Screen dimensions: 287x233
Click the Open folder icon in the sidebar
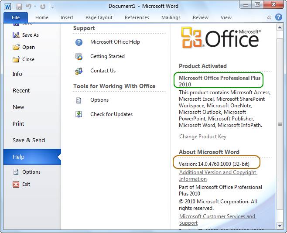tap(16, 47)
